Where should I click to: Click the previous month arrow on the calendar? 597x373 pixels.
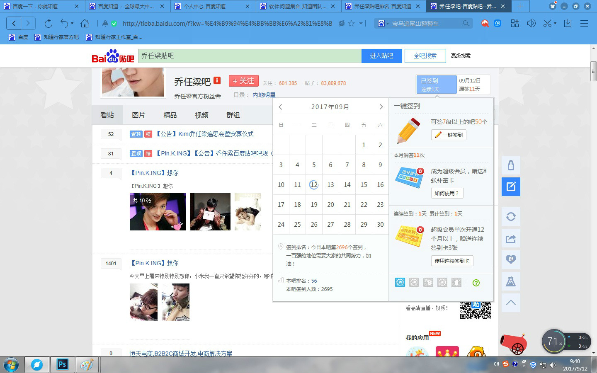pyautogui.click(x=280, y=107)
